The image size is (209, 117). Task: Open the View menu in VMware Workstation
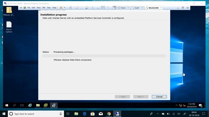pyautogui.click(x=39, y=8)
